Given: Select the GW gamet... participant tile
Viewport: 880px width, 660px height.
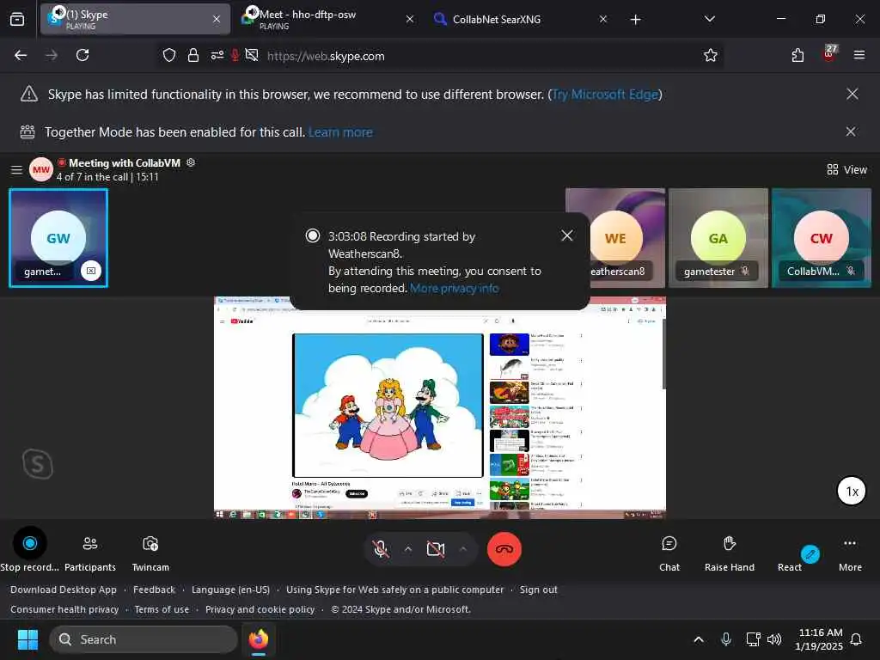Looking at the screenshot, I should (x=58, y=238).
